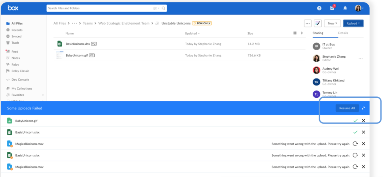
Task: Open tasks icon with red badge
Action: pos(332,8)
